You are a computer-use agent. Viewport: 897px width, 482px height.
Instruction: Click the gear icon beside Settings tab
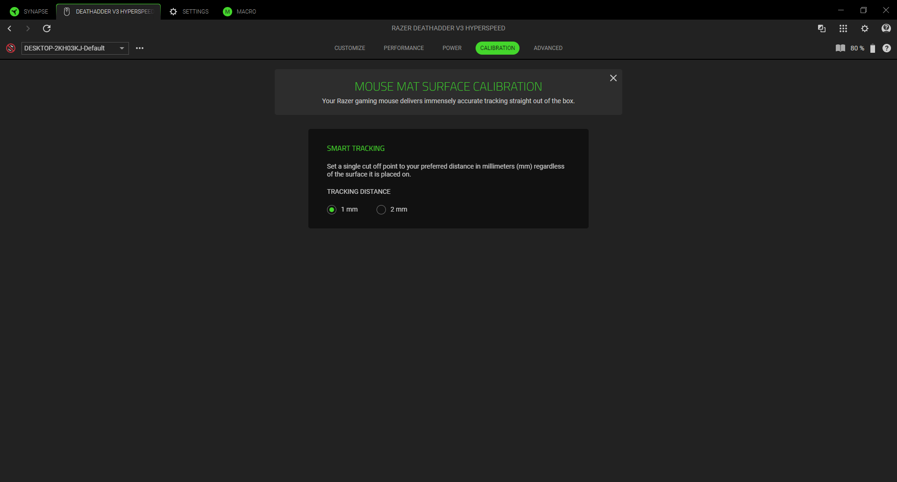173,12
